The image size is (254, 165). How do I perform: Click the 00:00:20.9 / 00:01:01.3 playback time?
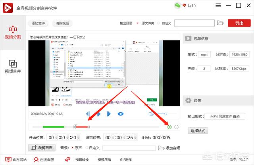tap(47, 114)
